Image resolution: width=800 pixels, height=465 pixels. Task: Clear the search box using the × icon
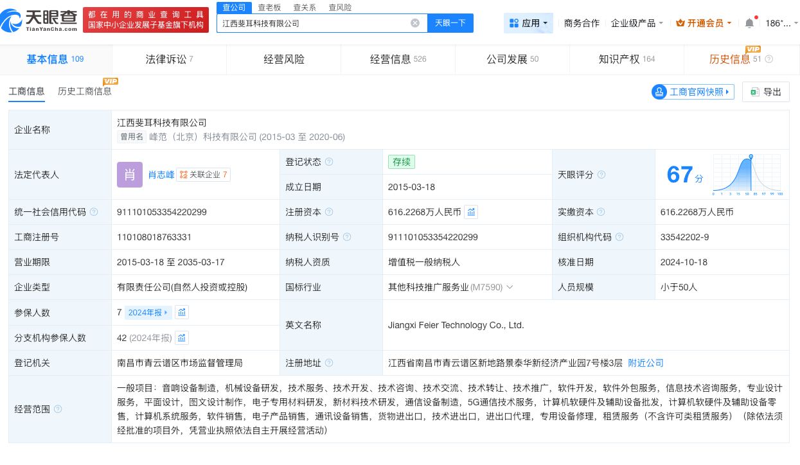(415, 22)
